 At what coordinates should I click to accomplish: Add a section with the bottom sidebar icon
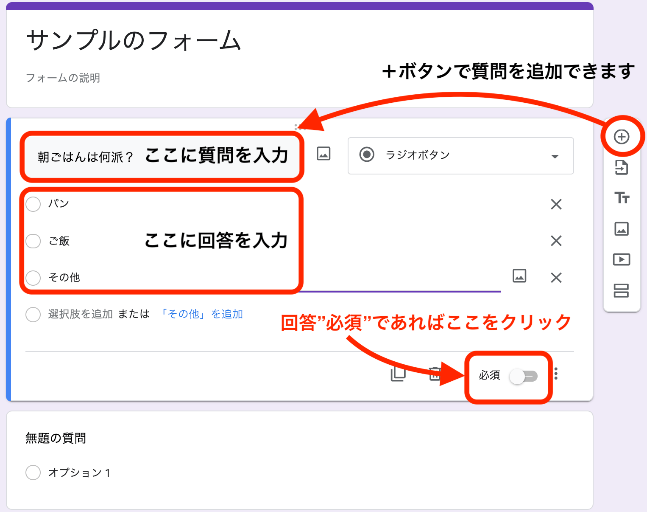click(x=622, y=291)
